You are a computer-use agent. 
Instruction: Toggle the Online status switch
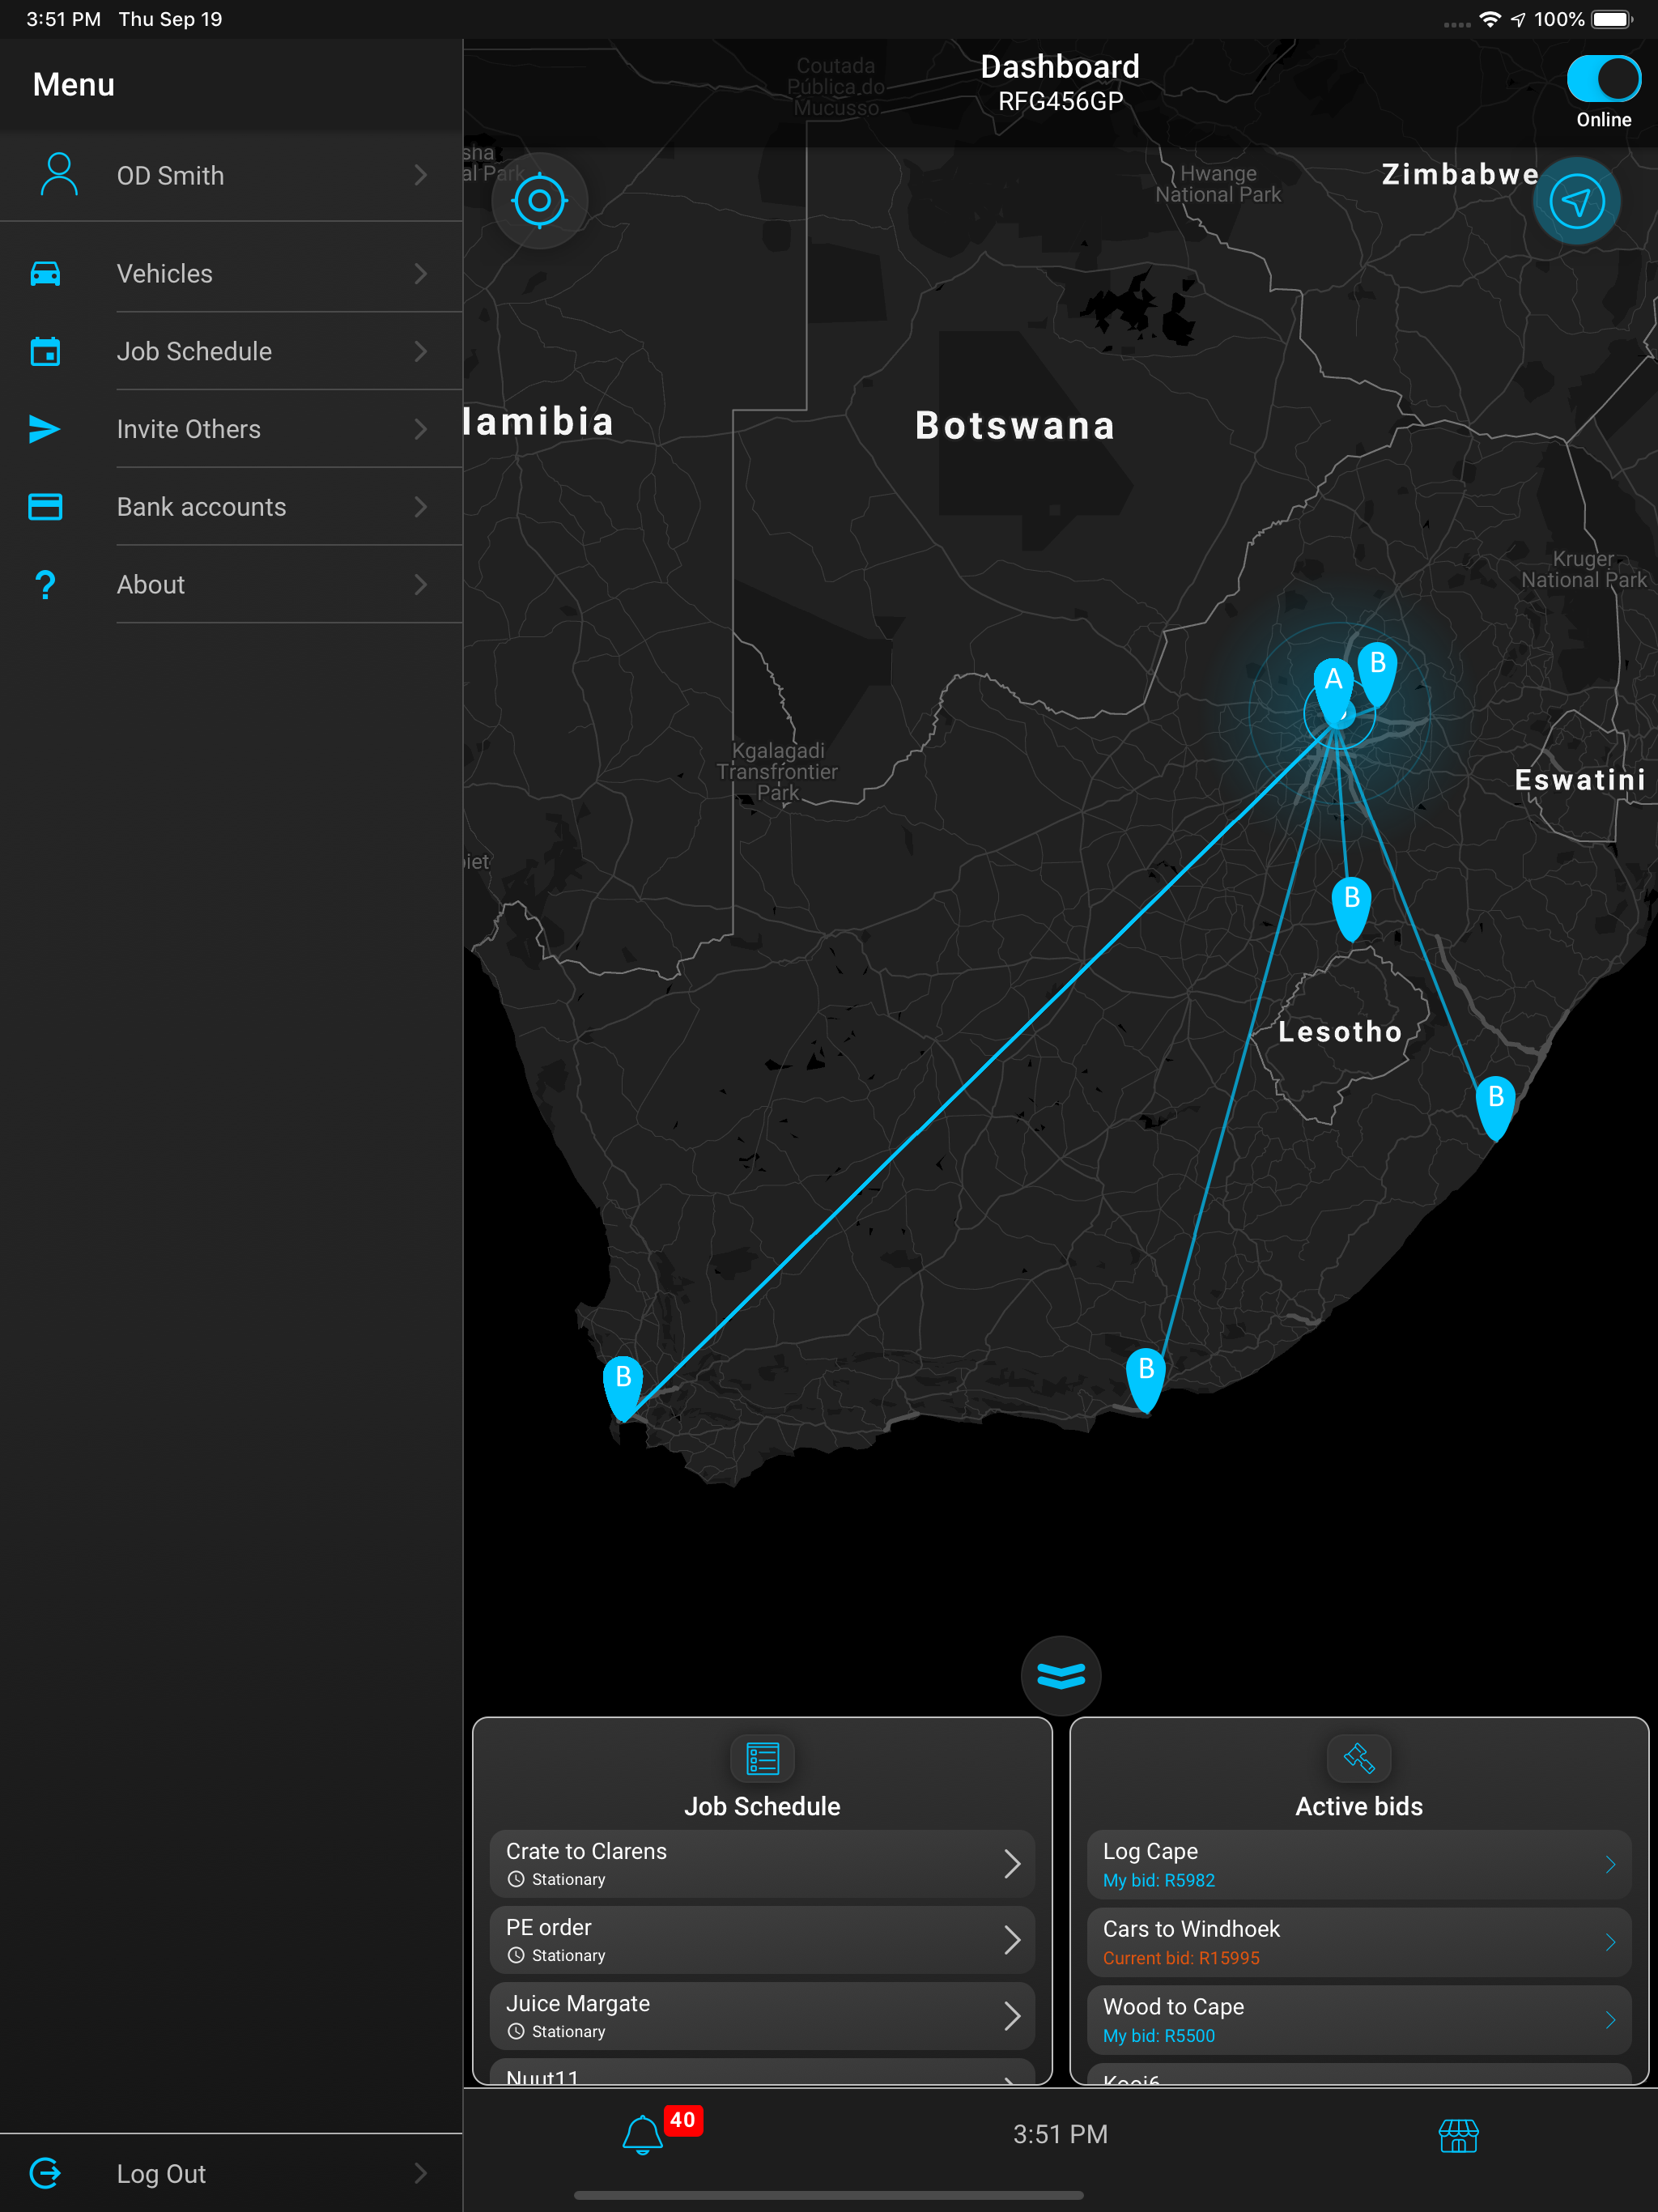pos(1603,79)
